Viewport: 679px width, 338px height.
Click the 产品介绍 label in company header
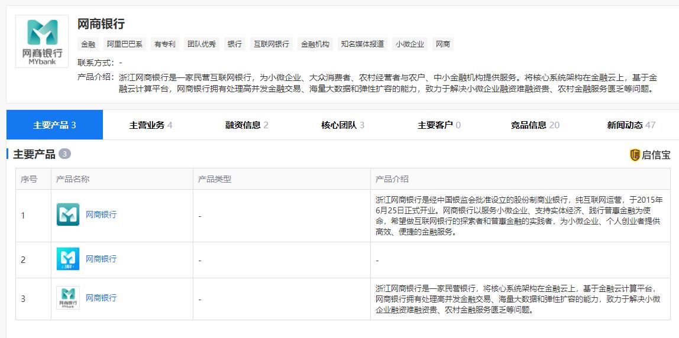[95, 77]
